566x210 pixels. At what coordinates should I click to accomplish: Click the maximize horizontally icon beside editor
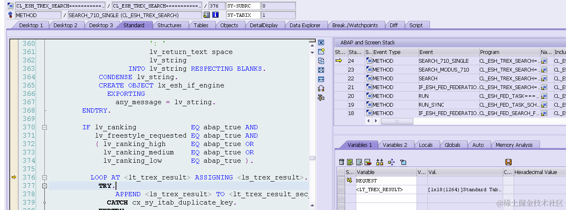321,79
